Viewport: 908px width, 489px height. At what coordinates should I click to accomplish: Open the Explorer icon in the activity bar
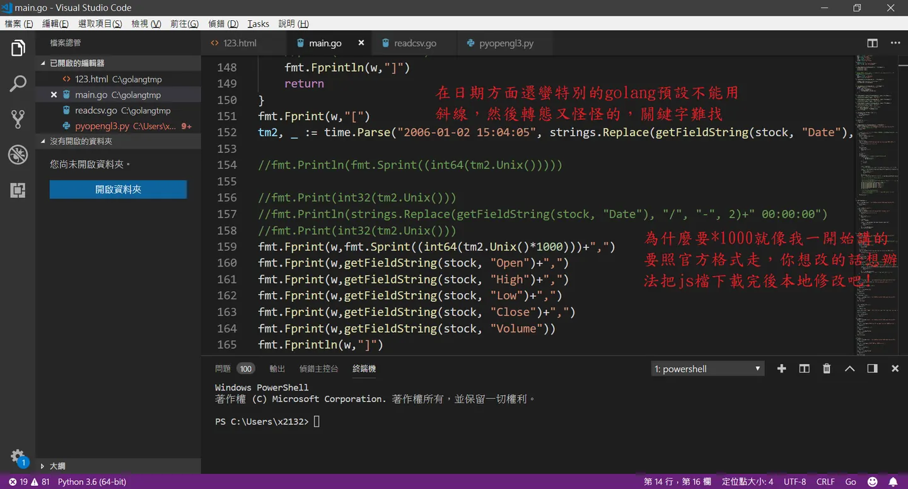(18, 48)
